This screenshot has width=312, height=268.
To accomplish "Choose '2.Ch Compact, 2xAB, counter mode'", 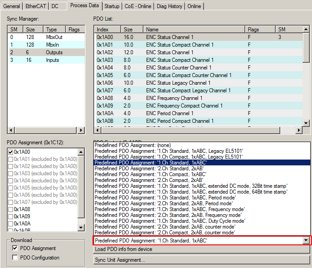I will click(x=202, y=233).
